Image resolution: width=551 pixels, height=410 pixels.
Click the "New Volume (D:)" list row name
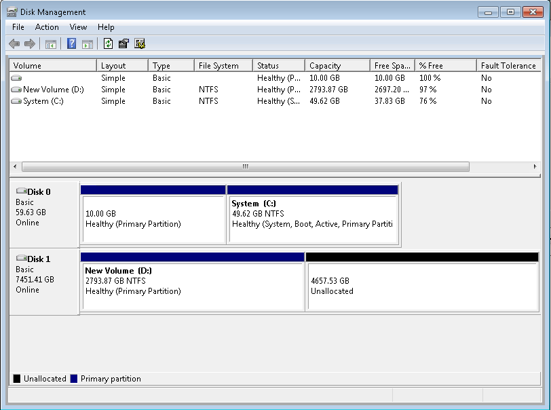54,90
